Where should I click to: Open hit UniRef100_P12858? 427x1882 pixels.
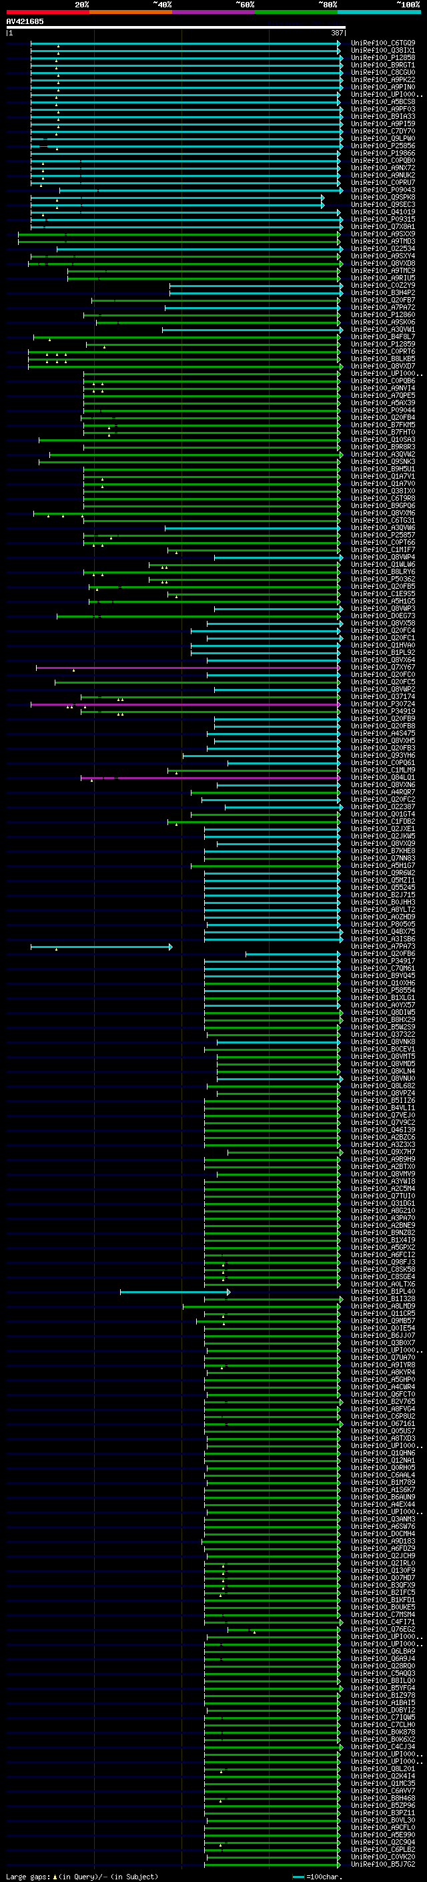382,57
